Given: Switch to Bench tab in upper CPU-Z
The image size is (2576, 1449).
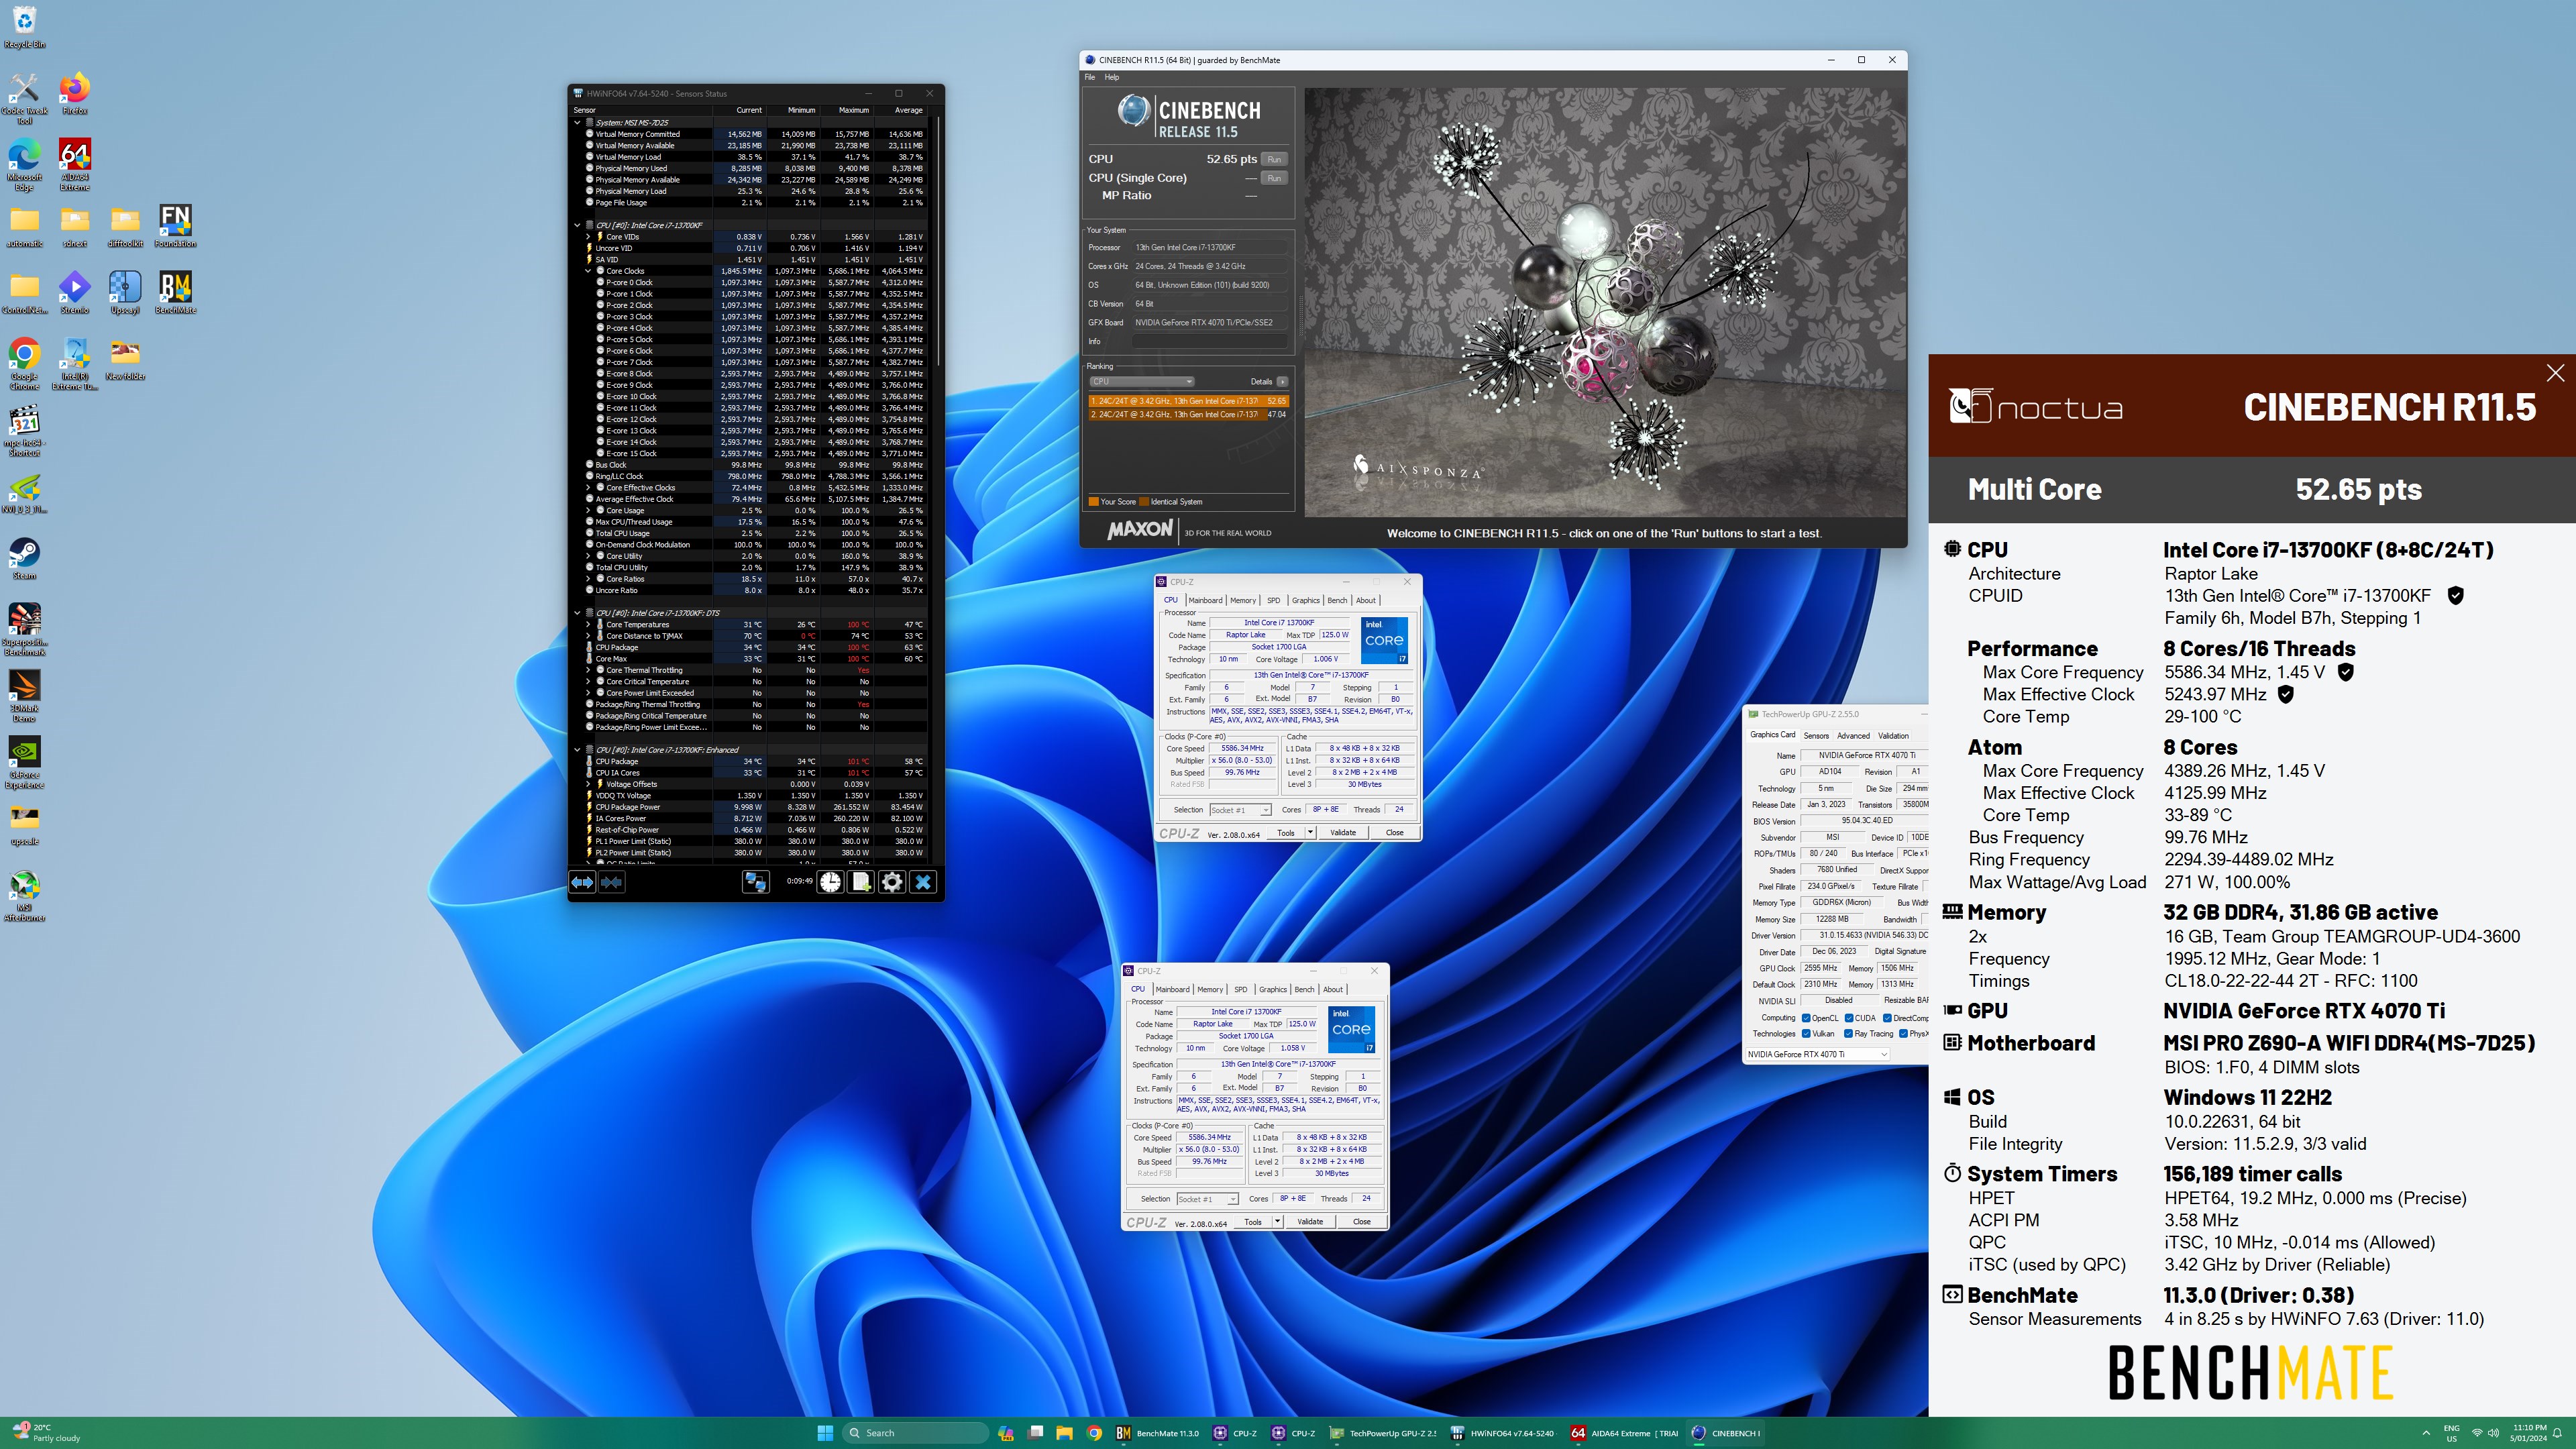Looking at the screenshot, I should coord(1337,600).
